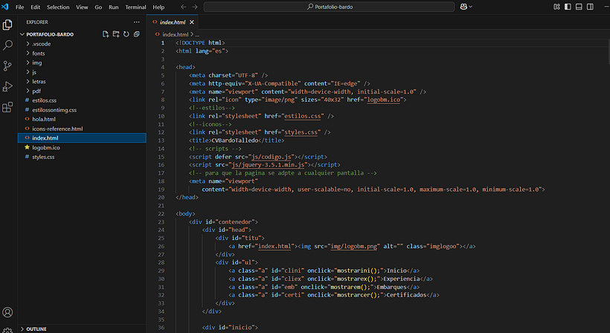
Task: Open the File menu
Action: [x=20, y=7]
